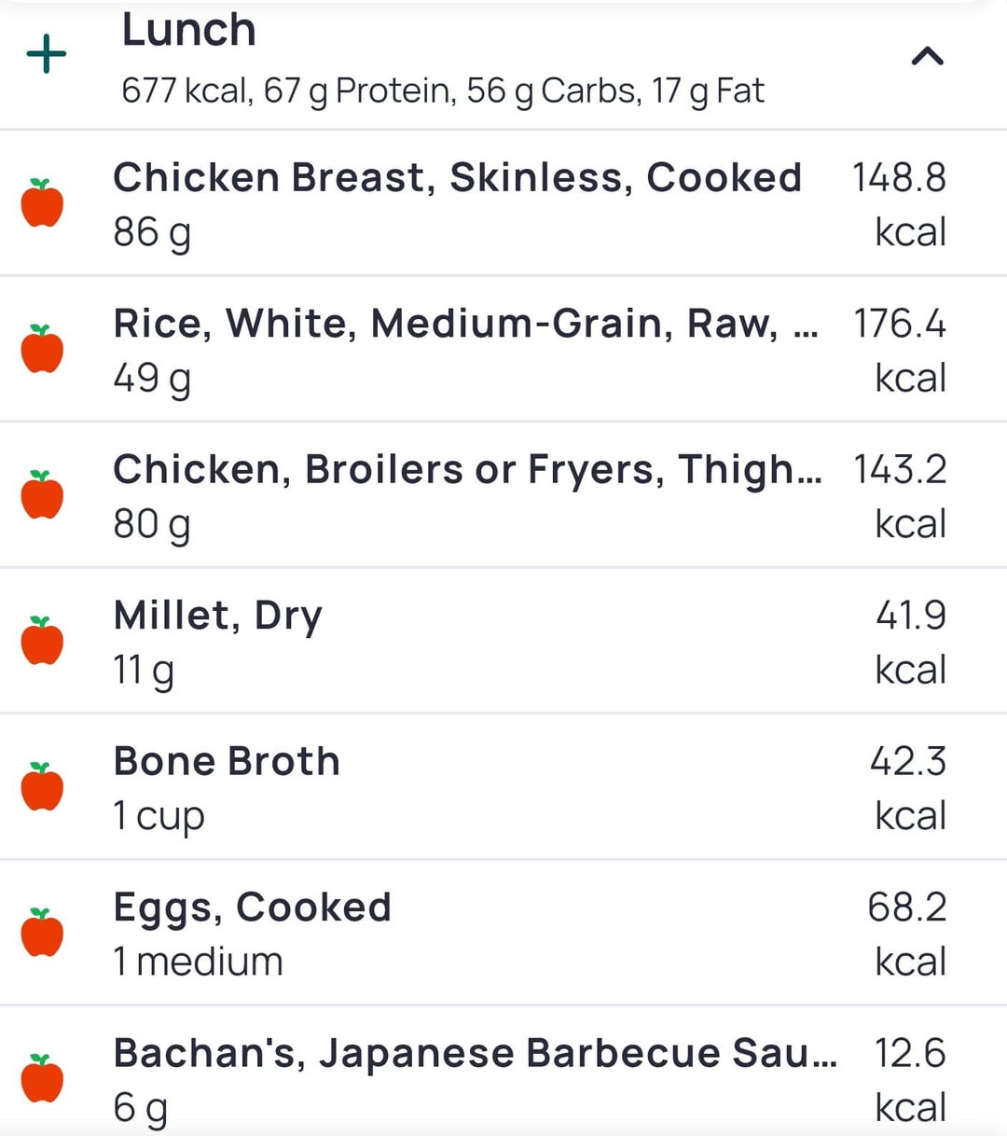Select the Bone Broth entry
The image size is (1007, 1136).
pos(227,761)
